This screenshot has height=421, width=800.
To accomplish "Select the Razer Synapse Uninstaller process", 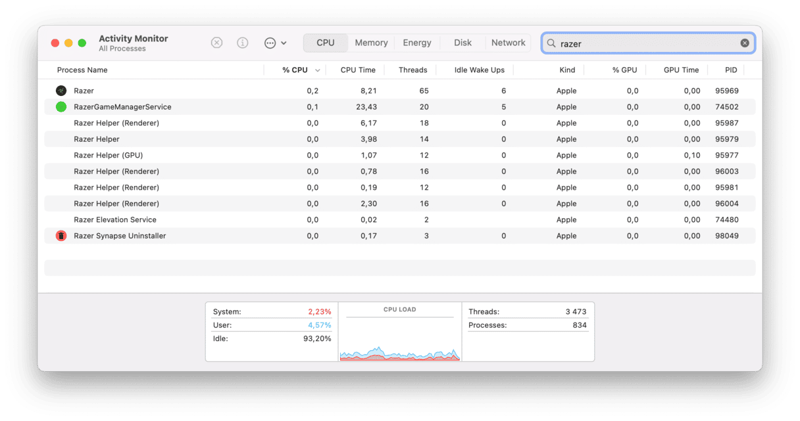I will click(x=400, y=236).
